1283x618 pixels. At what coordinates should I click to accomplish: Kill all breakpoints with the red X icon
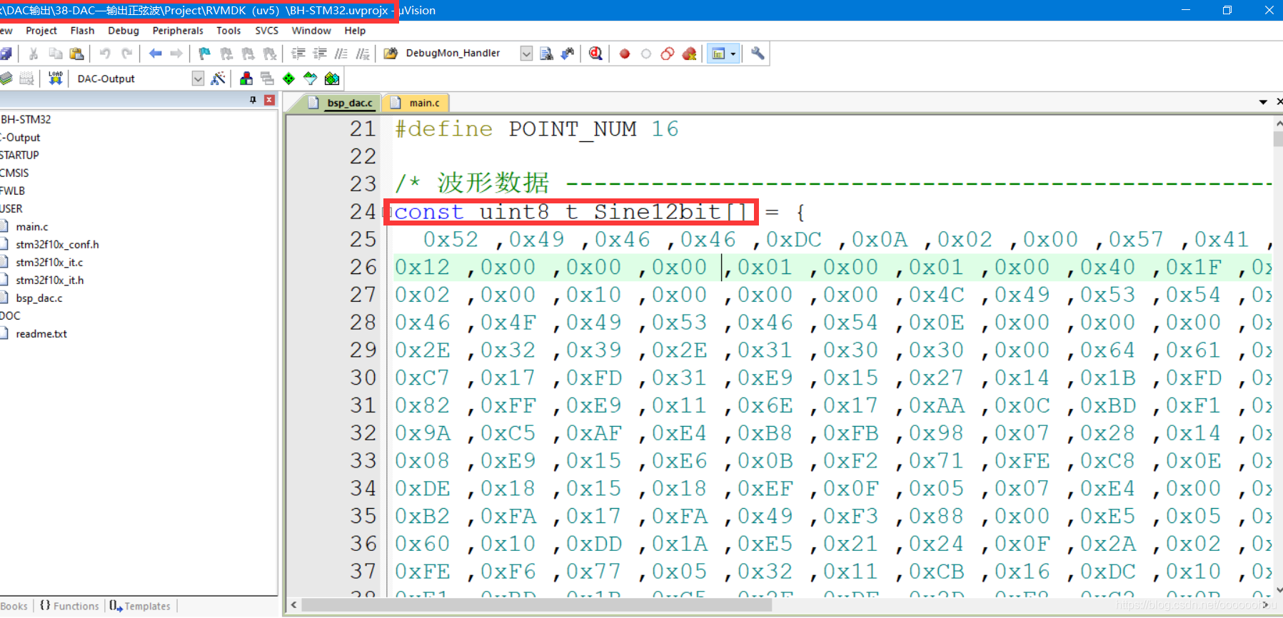[x=689, y=54]
